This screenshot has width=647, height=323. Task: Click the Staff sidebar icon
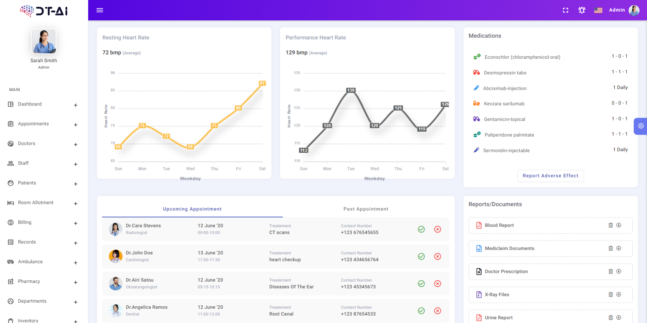coord(11,163)
